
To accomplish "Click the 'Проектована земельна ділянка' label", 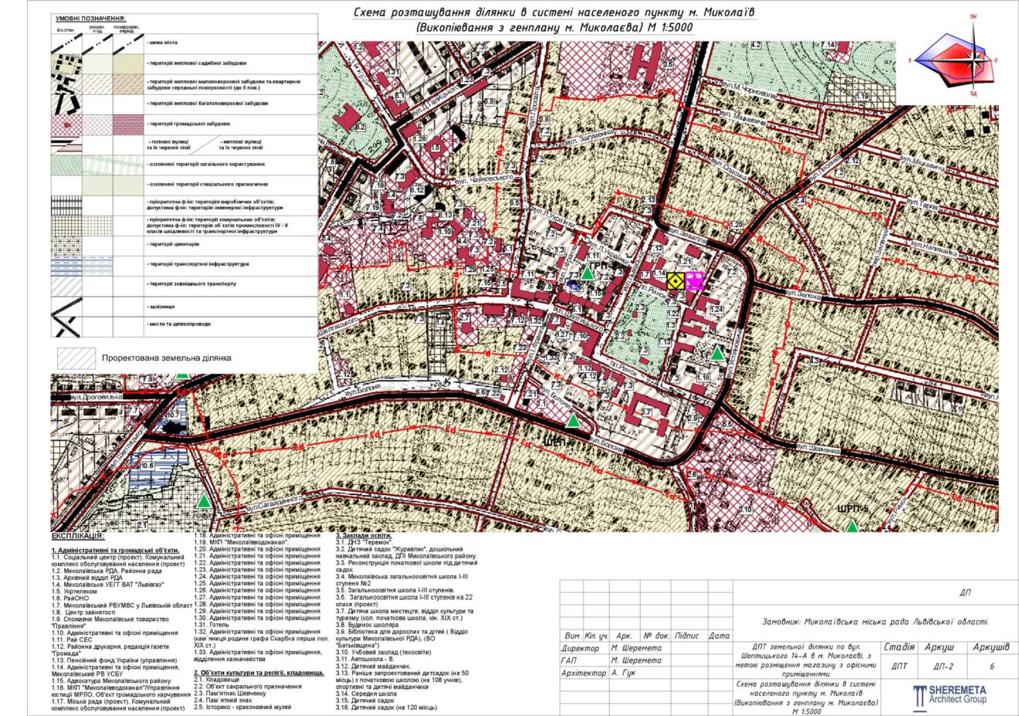I will click(x=166, y=358).
